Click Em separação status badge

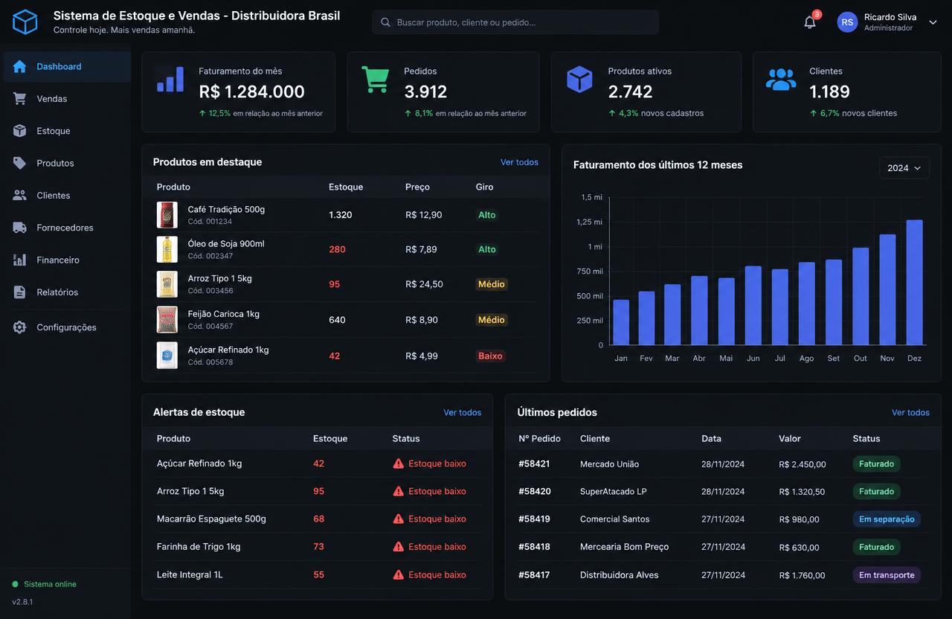pos(887,519)
